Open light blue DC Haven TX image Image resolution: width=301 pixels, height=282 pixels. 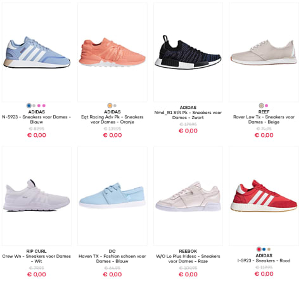112,196
